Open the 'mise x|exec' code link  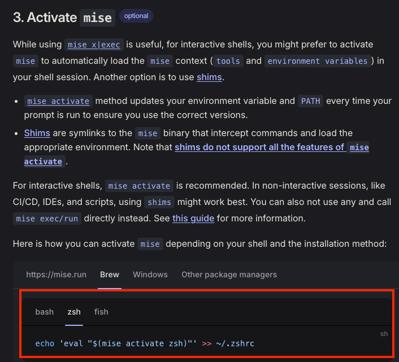94,45
